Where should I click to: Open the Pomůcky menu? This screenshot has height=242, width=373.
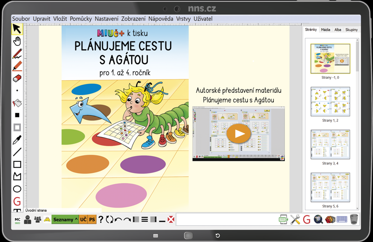click(x=81, y=19)
